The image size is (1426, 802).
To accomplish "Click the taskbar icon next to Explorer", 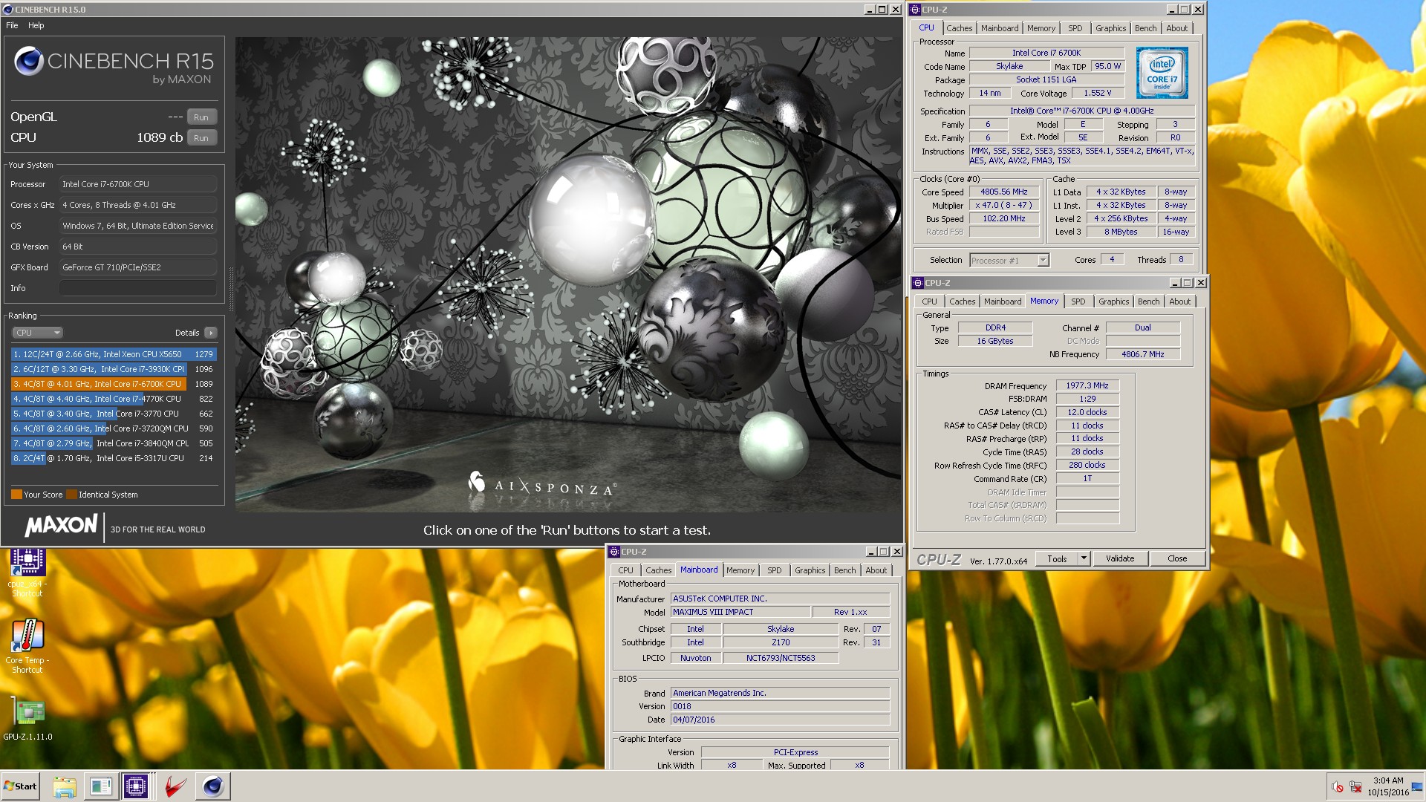I will point(100,786).
